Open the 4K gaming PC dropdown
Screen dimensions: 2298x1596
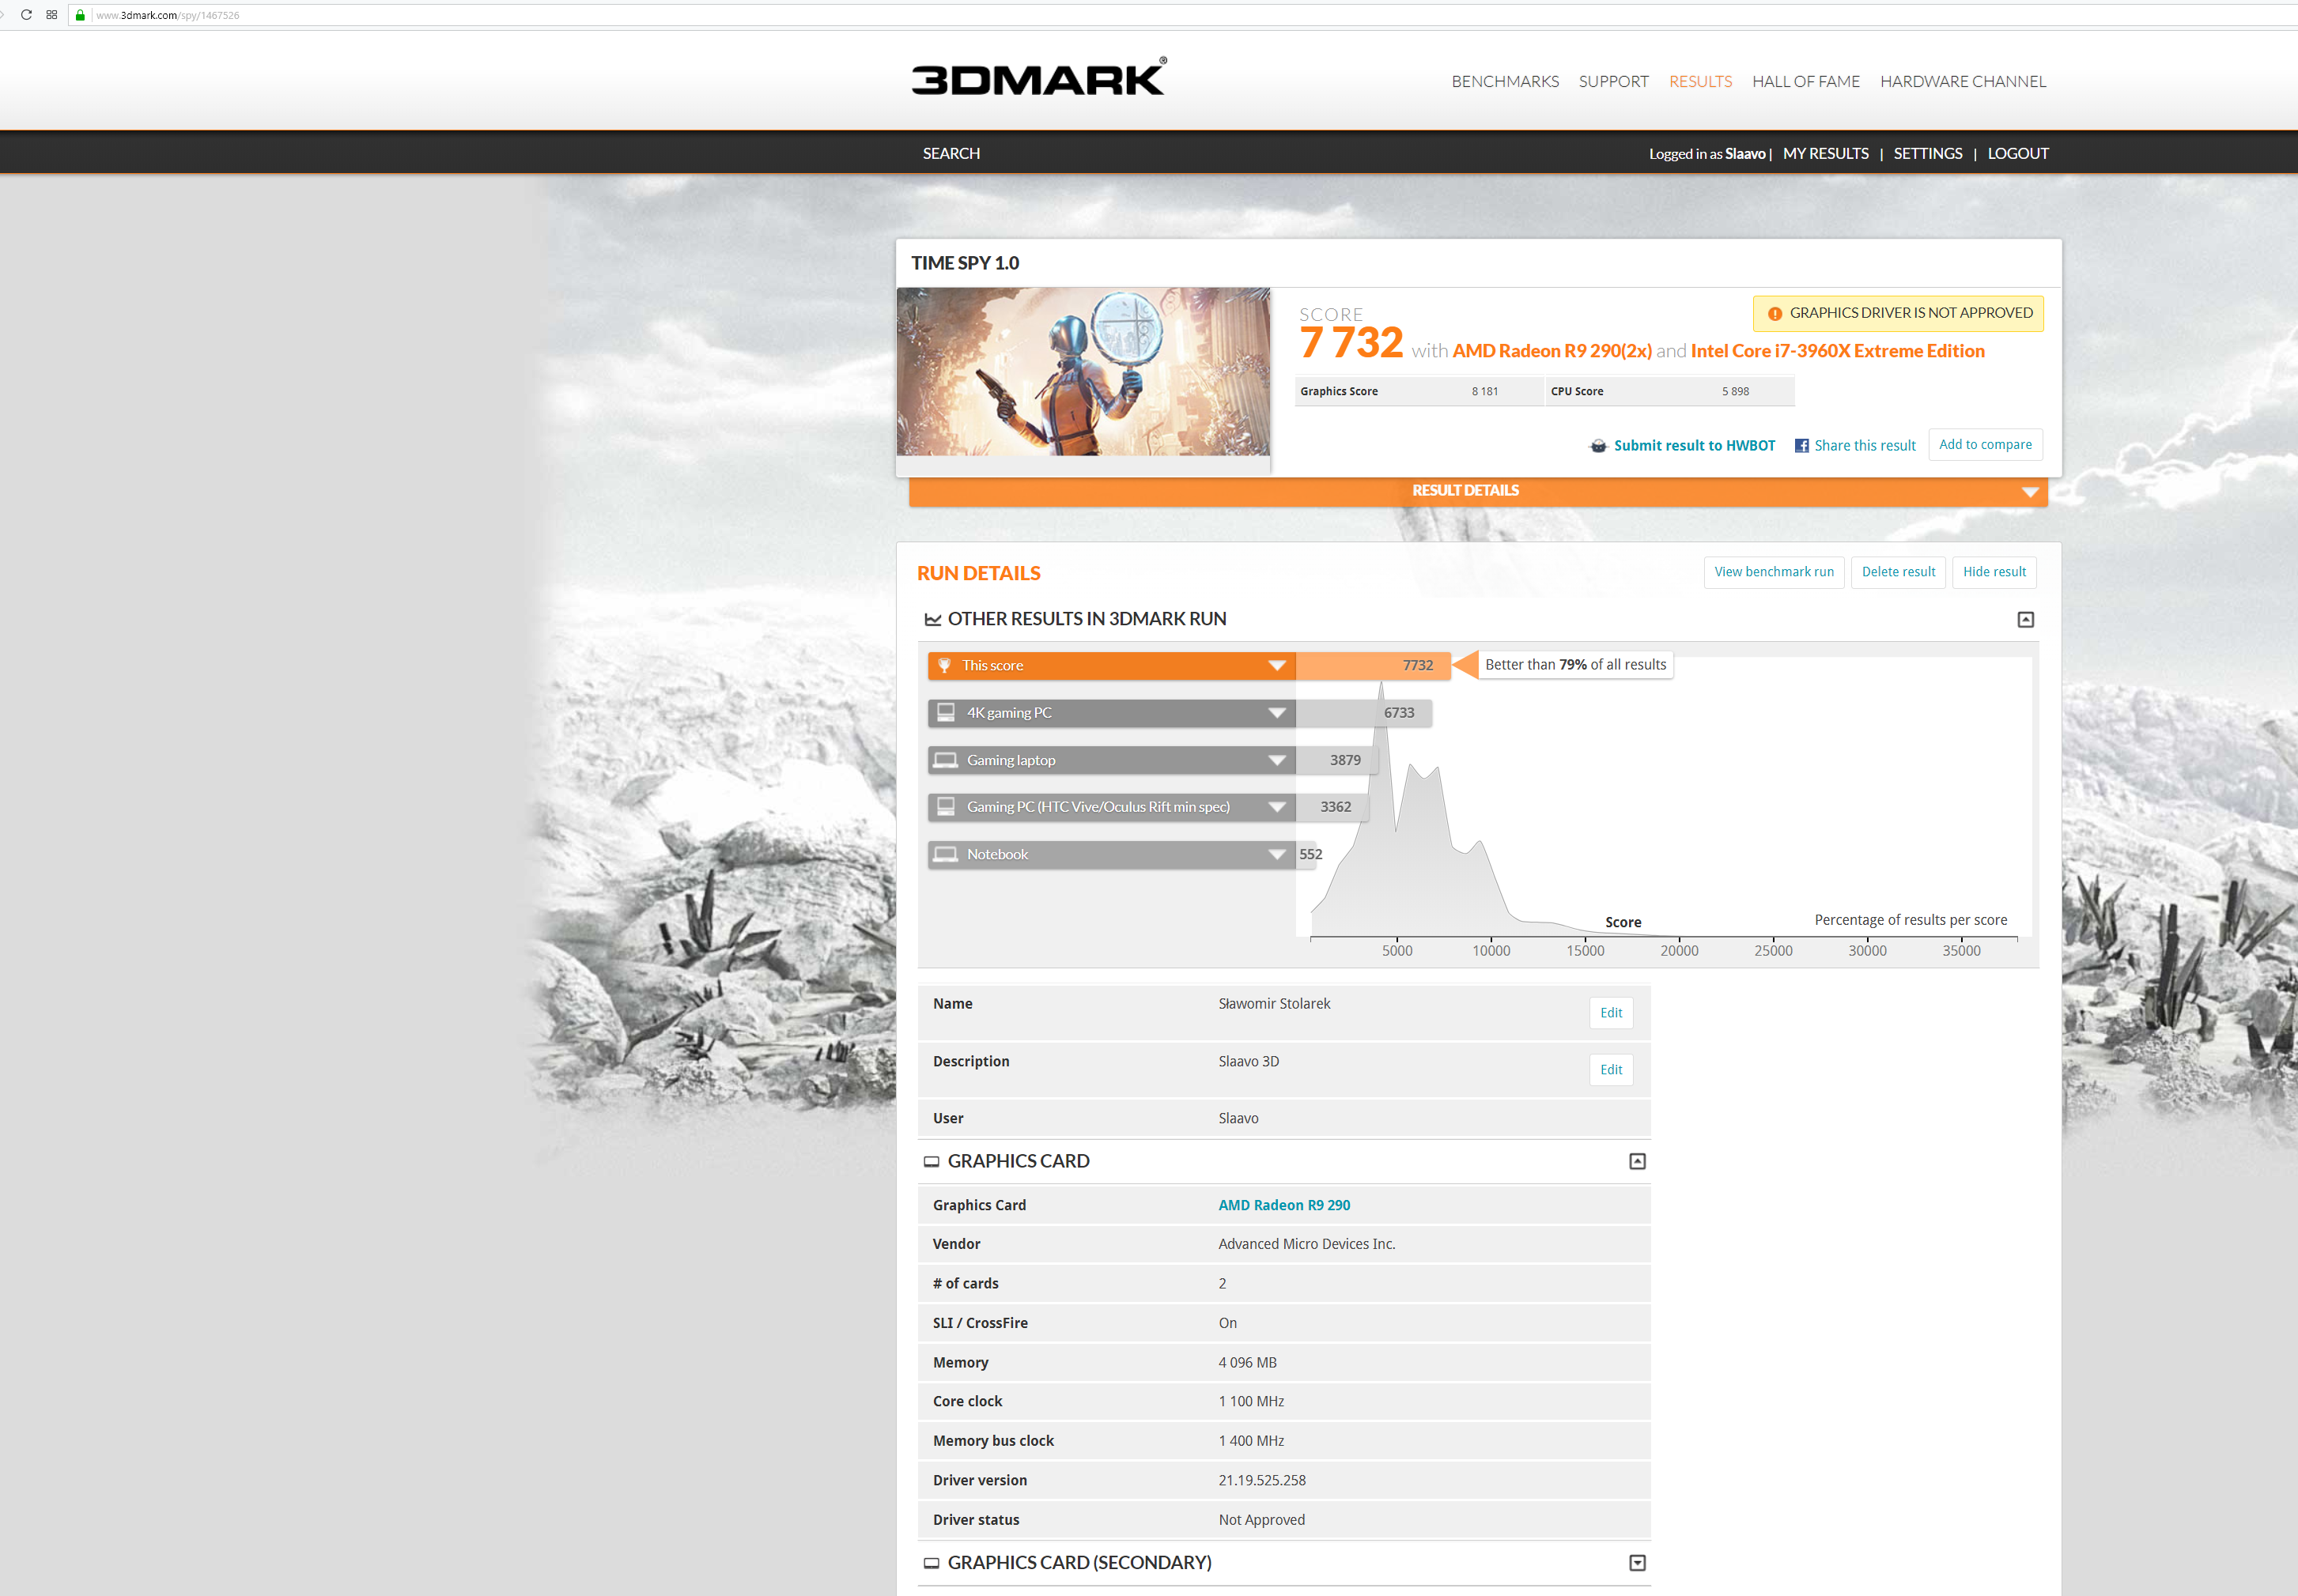[1276, 713]
